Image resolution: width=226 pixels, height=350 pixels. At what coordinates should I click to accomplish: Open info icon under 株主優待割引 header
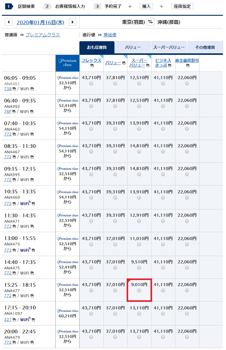[188, 66]
